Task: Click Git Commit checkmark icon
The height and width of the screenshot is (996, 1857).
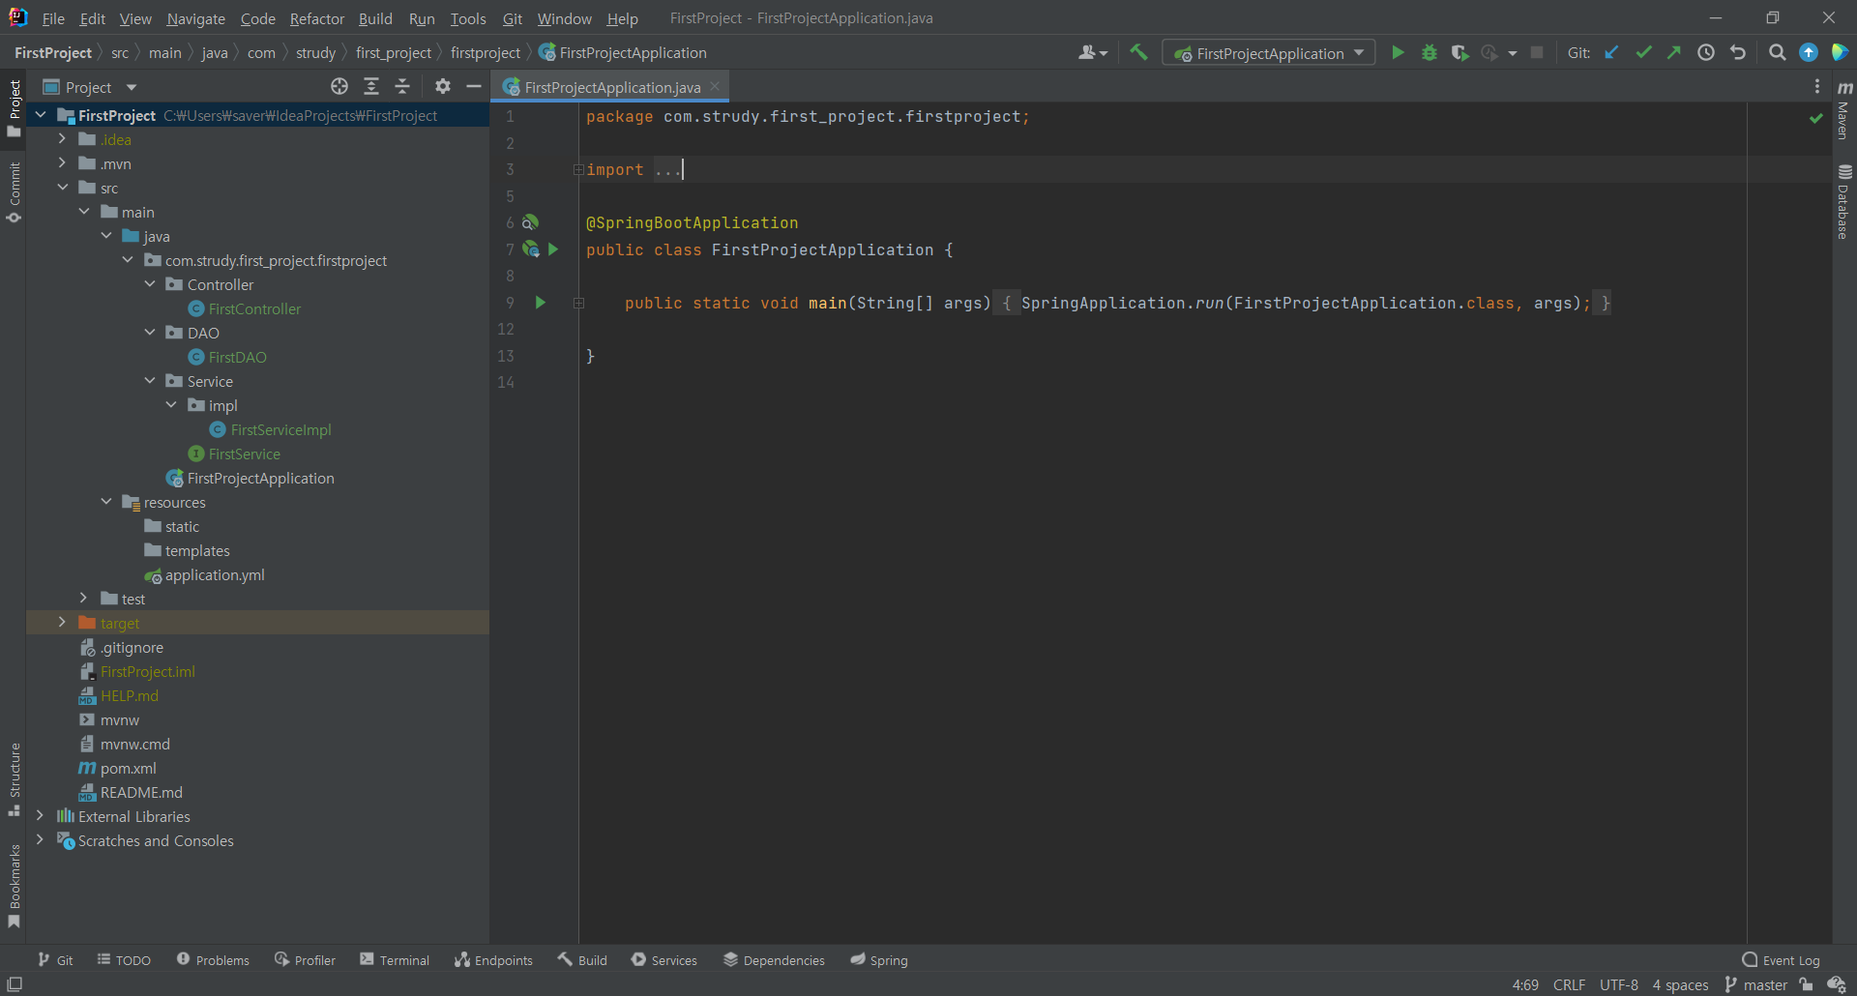Action: click(1643, 53)
